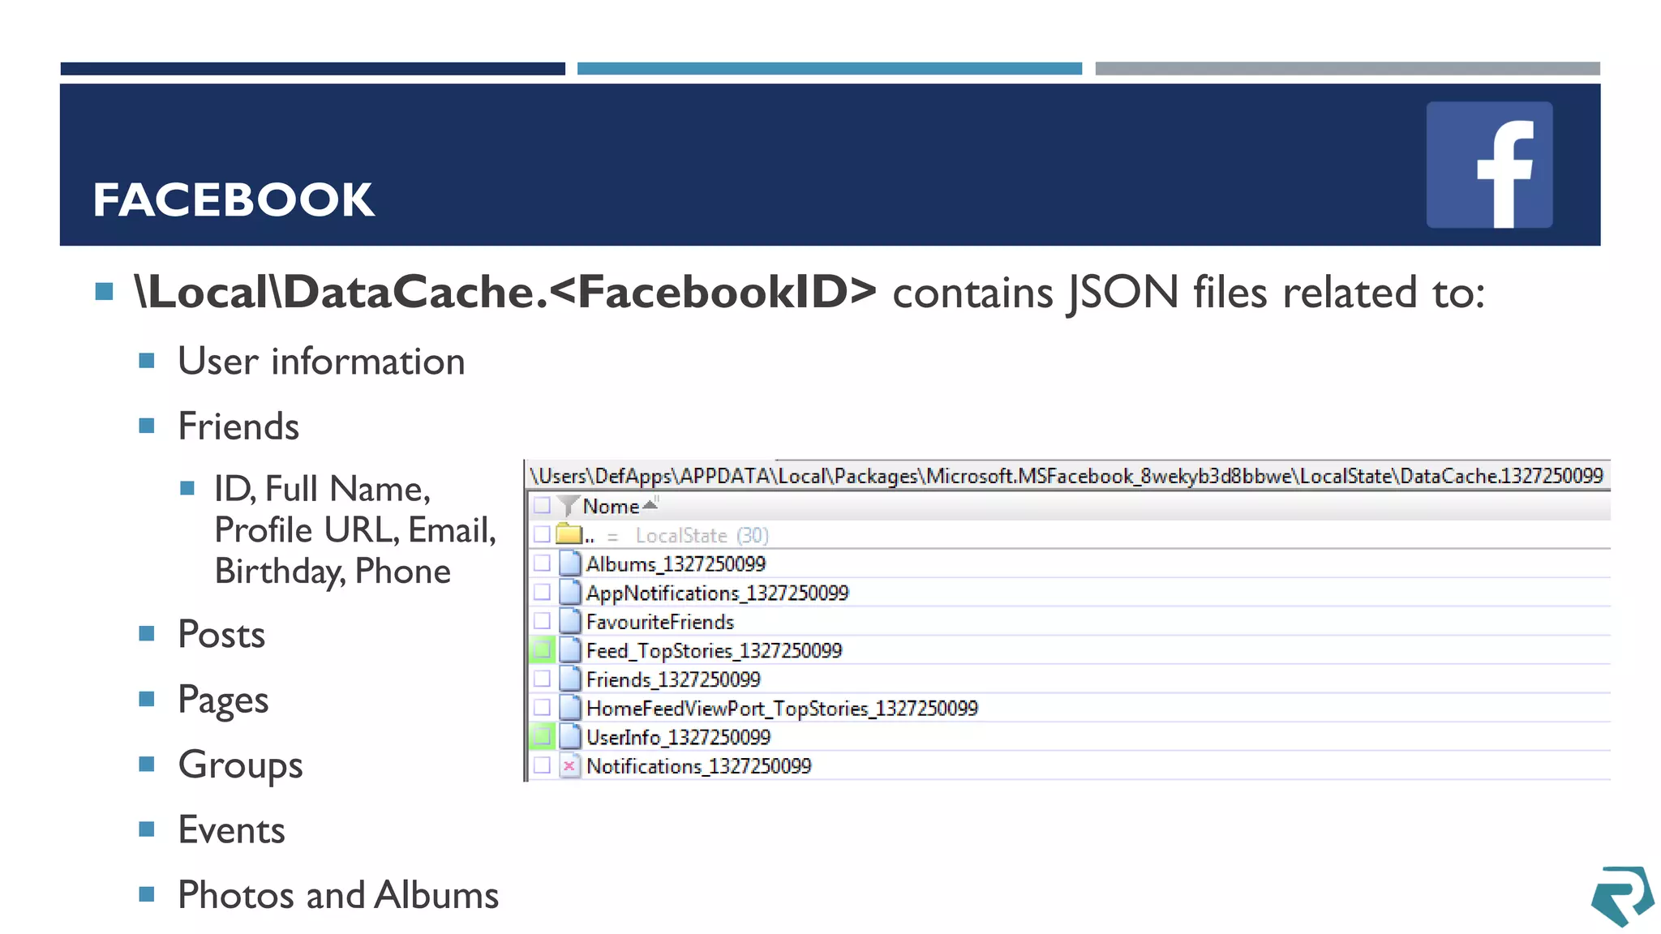Click the file icon of Friends_1327250099
Image resolution: width=1661 pixels, height=934 pixels.
click(x=570, y=679)
